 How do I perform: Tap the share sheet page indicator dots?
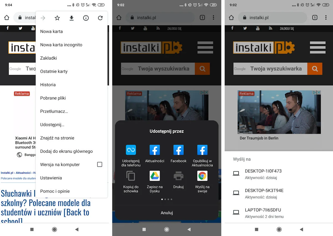click(167, 199)
